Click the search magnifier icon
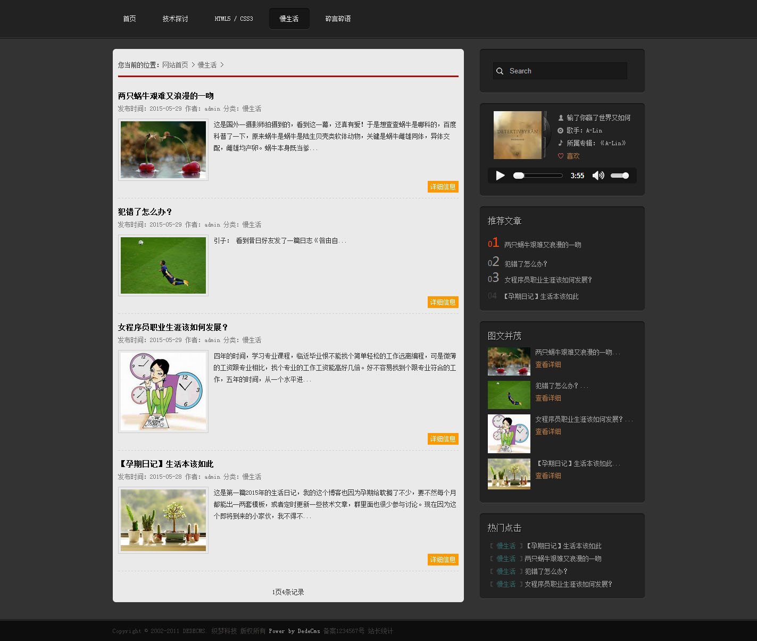This screenshot has width=757, height=641. click(500, 71)
